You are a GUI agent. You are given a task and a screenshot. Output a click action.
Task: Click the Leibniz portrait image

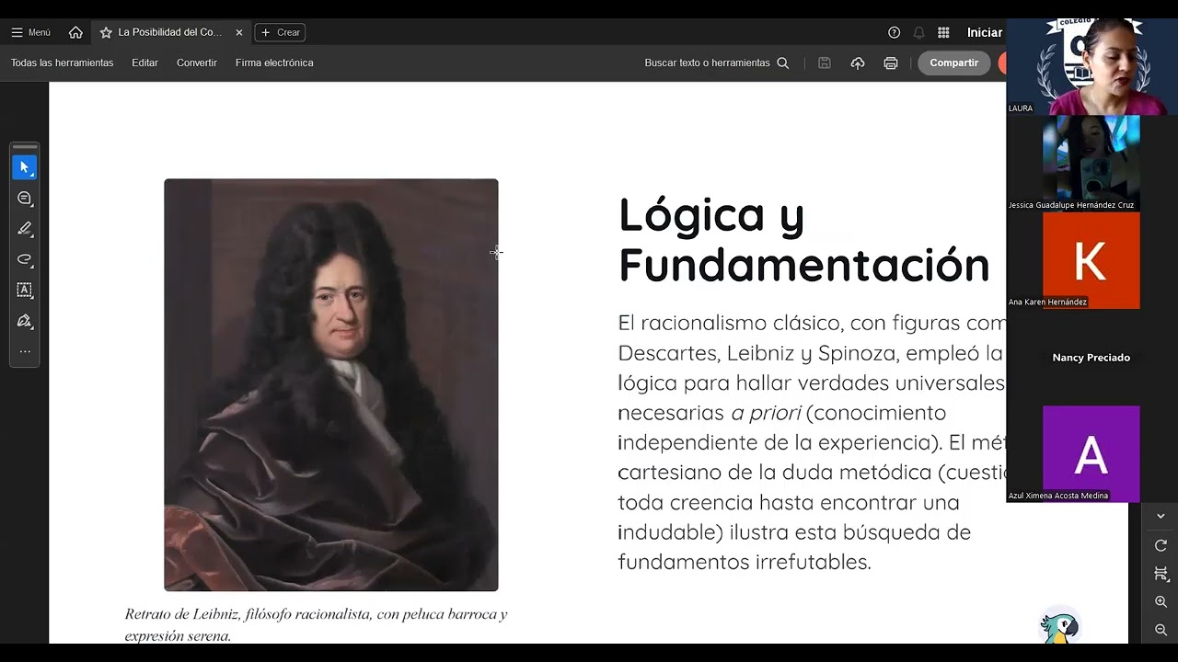pyautogui.click(x=331, y=384)
